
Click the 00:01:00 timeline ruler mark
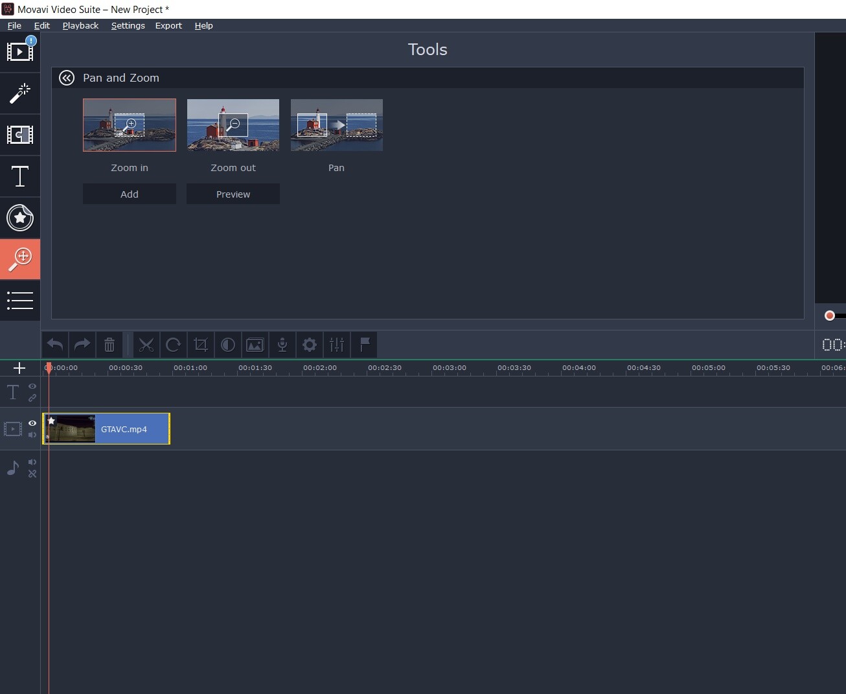(190, 367)
